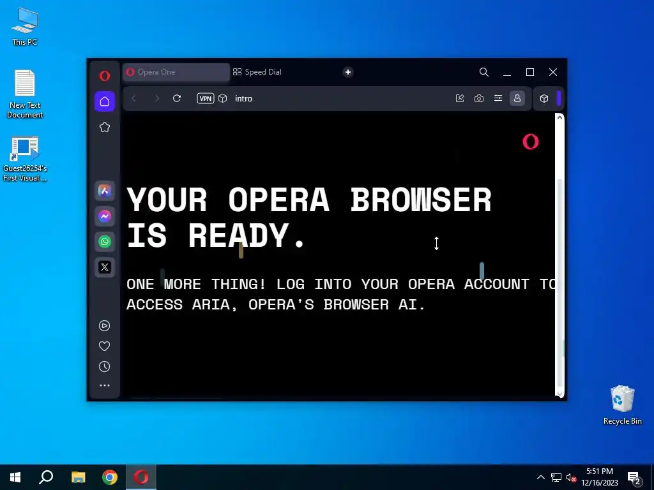Go forward to next page
Image resolution: width=654 pixels, height=490 pixels.
coord(157,98)
